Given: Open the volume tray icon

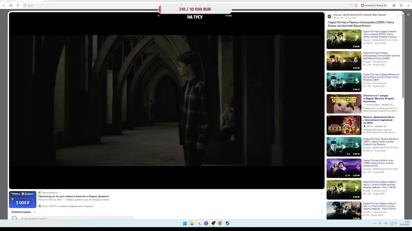Looking at the screenshot, I should pos(396,223).
